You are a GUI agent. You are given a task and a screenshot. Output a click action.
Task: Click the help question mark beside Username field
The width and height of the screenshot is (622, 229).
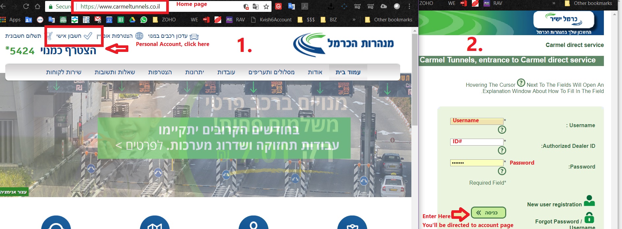coord(502,130)
